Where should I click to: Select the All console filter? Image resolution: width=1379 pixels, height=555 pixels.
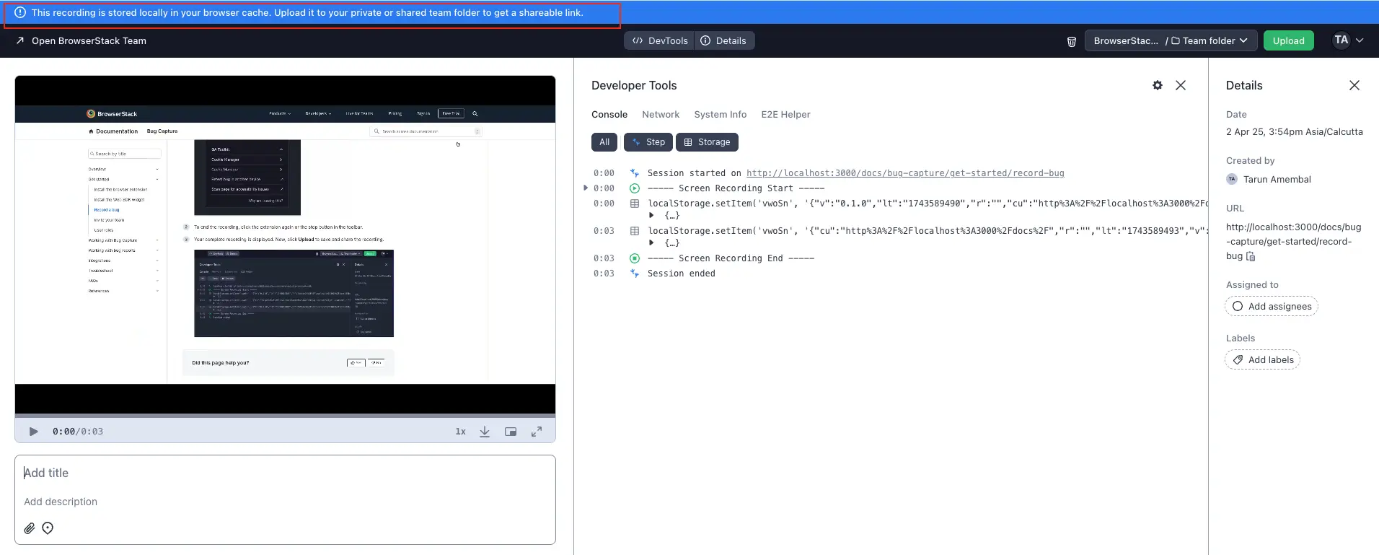tap(604, 142)
